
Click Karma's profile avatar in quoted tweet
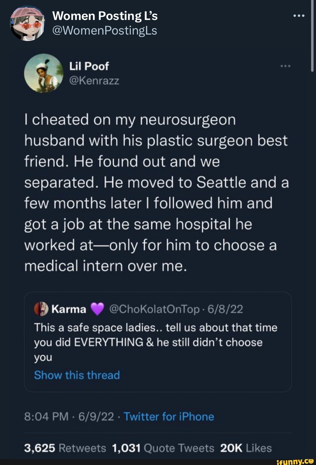point(41,308)
